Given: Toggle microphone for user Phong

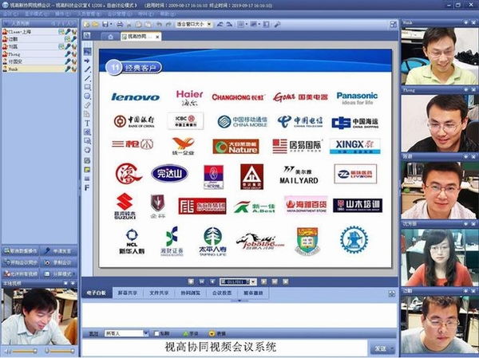Looking at the screenshot, I should [68, 54].
